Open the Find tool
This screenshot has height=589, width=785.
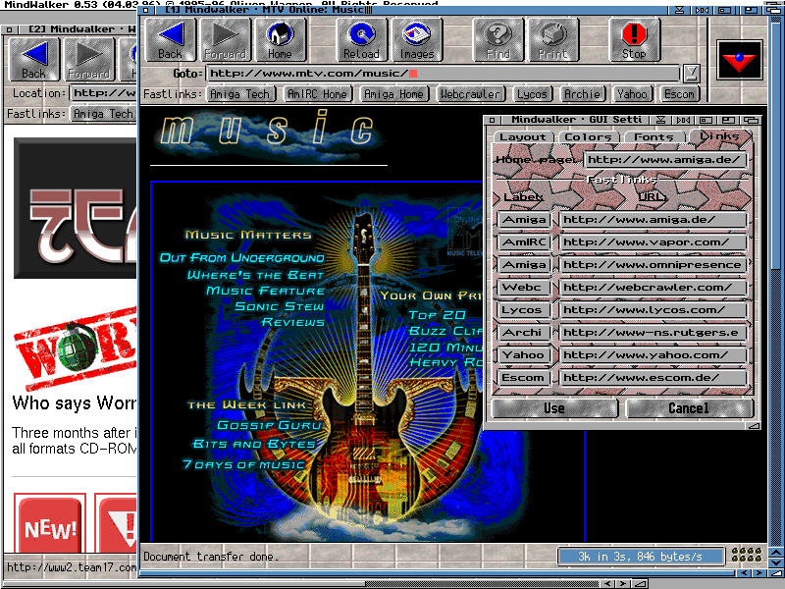coord(498,39)
